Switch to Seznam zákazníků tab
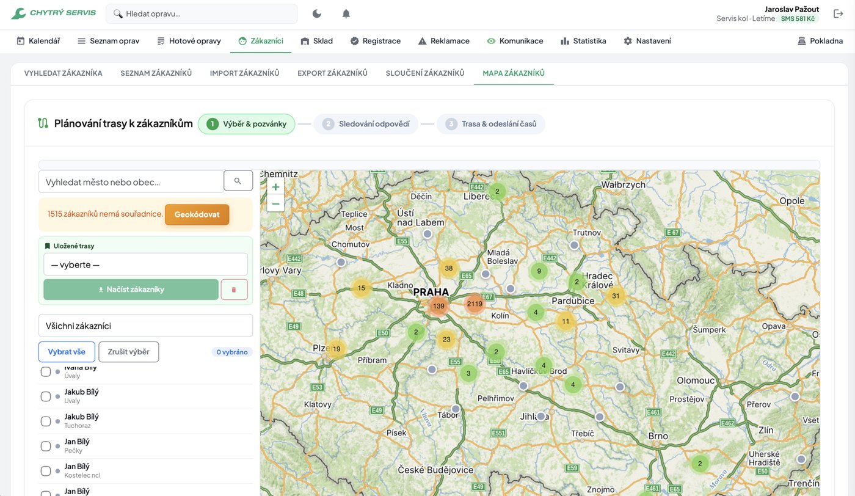 [x=156, y=73]
